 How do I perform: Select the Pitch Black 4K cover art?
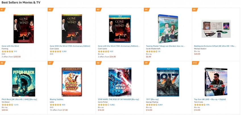click(24, 82)
